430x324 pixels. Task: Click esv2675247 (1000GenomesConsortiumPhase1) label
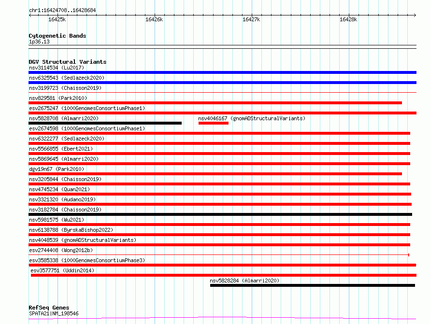click(x=87, y=108)
